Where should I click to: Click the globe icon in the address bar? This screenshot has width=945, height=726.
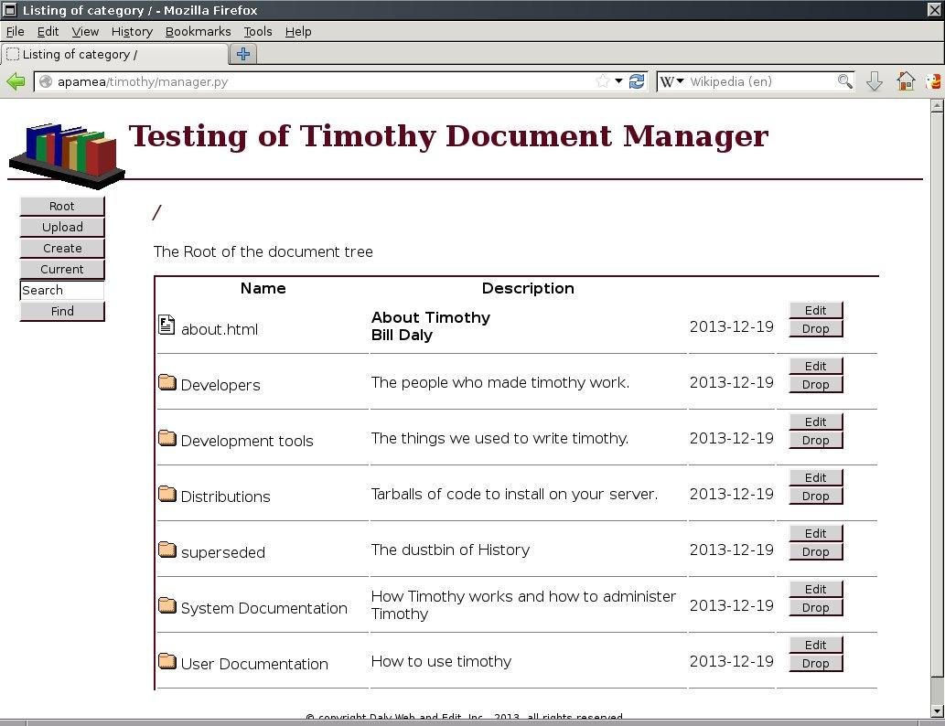click(x=44, y=81)
